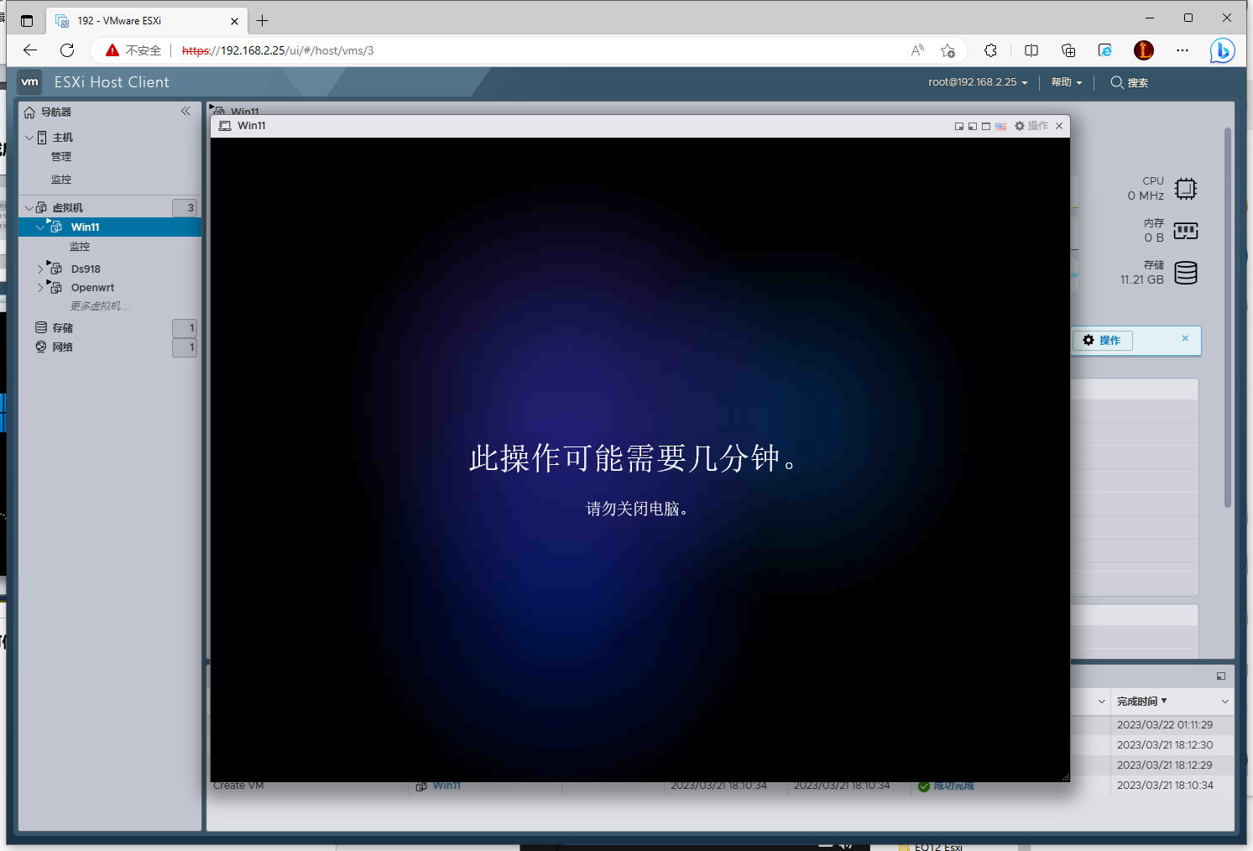Maximize console with the third size icon
Screen dimensions: 1253x851
[x=986, y=126]
